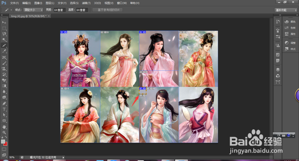Select the Eraser tool

tap(4, 80)
